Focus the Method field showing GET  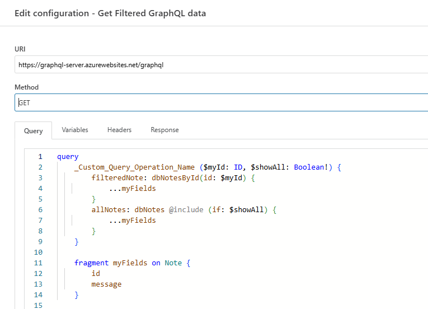point(221,103)
